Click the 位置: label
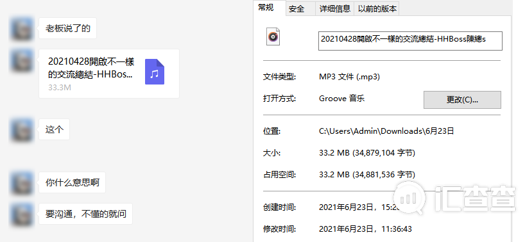Image resolution: width=525 pixels, height=242 pixels. point(271,131)
